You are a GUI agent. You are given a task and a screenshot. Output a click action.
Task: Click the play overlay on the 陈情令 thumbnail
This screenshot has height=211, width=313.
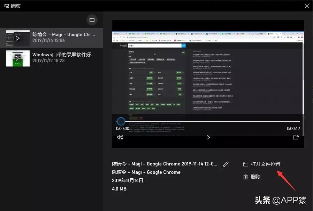(17, 38)
